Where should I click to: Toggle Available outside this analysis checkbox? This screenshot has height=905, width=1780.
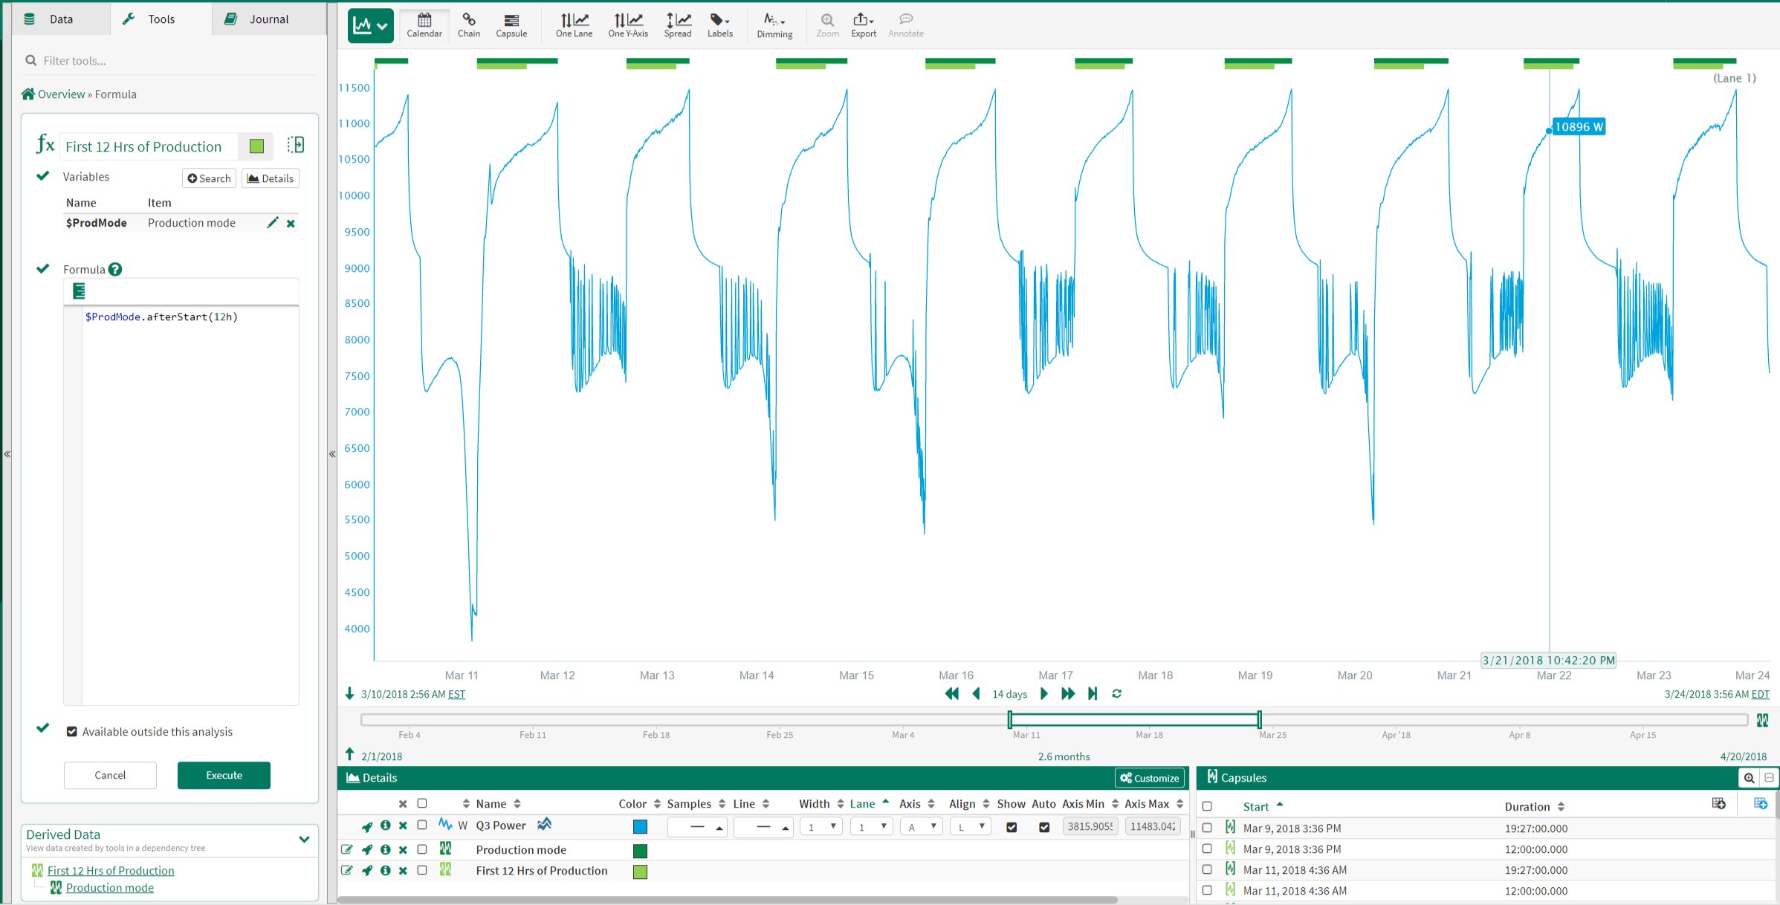point(72,732)
